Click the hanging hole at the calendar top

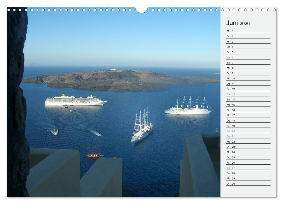[141, 10]
